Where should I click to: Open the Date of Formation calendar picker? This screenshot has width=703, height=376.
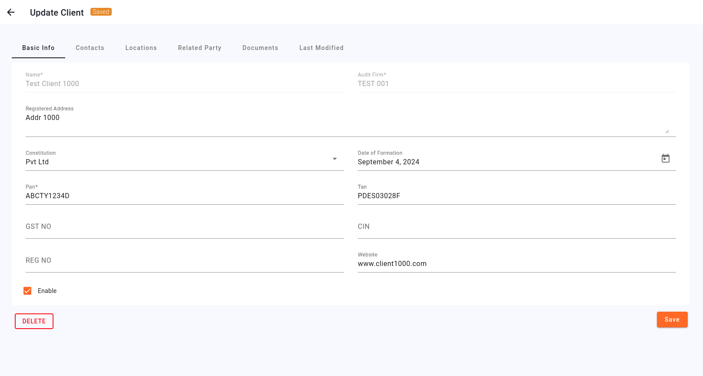(666, 158)
